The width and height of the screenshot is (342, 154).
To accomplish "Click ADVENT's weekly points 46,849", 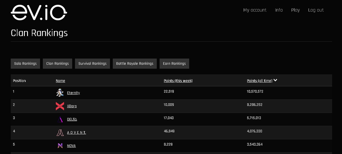I will pos(169,131).
